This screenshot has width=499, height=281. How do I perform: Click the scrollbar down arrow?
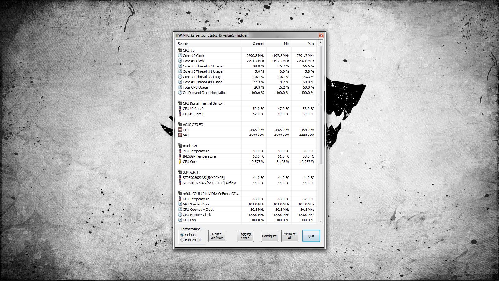coord(320,221)
